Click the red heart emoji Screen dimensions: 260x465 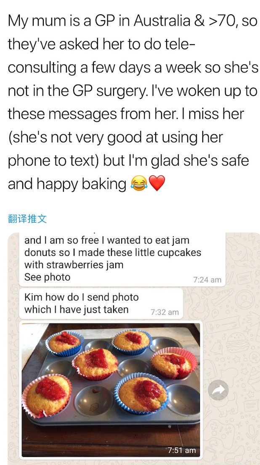point(157,183)
